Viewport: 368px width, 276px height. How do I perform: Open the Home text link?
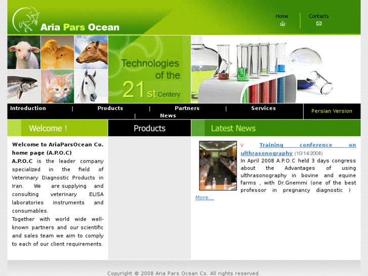click(x=281, y=16)
